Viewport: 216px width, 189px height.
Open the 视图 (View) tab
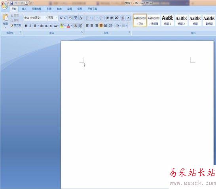(80, 9)
